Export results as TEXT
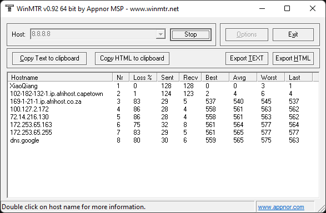The height and width of the screenshot is (213, 326). (x=247, y=58)
